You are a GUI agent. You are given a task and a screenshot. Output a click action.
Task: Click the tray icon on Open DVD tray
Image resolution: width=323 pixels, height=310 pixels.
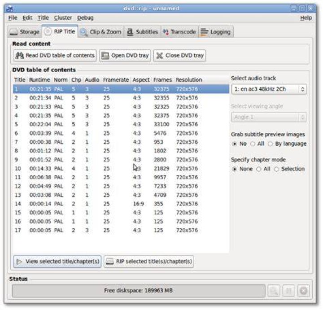105,56
